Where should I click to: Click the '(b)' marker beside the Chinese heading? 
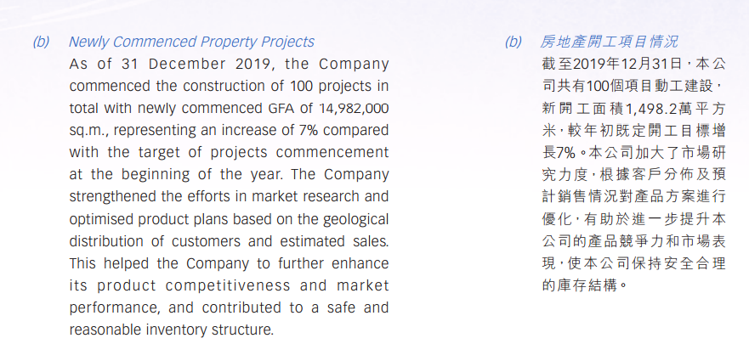coord(514,42)
